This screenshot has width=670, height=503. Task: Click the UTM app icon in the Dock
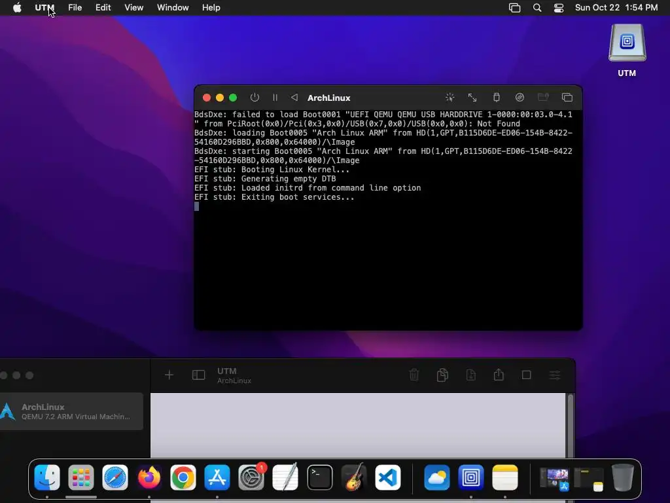(471, 477)
